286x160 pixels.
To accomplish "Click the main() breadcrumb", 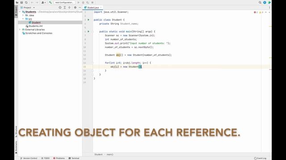I will (110, 154).
